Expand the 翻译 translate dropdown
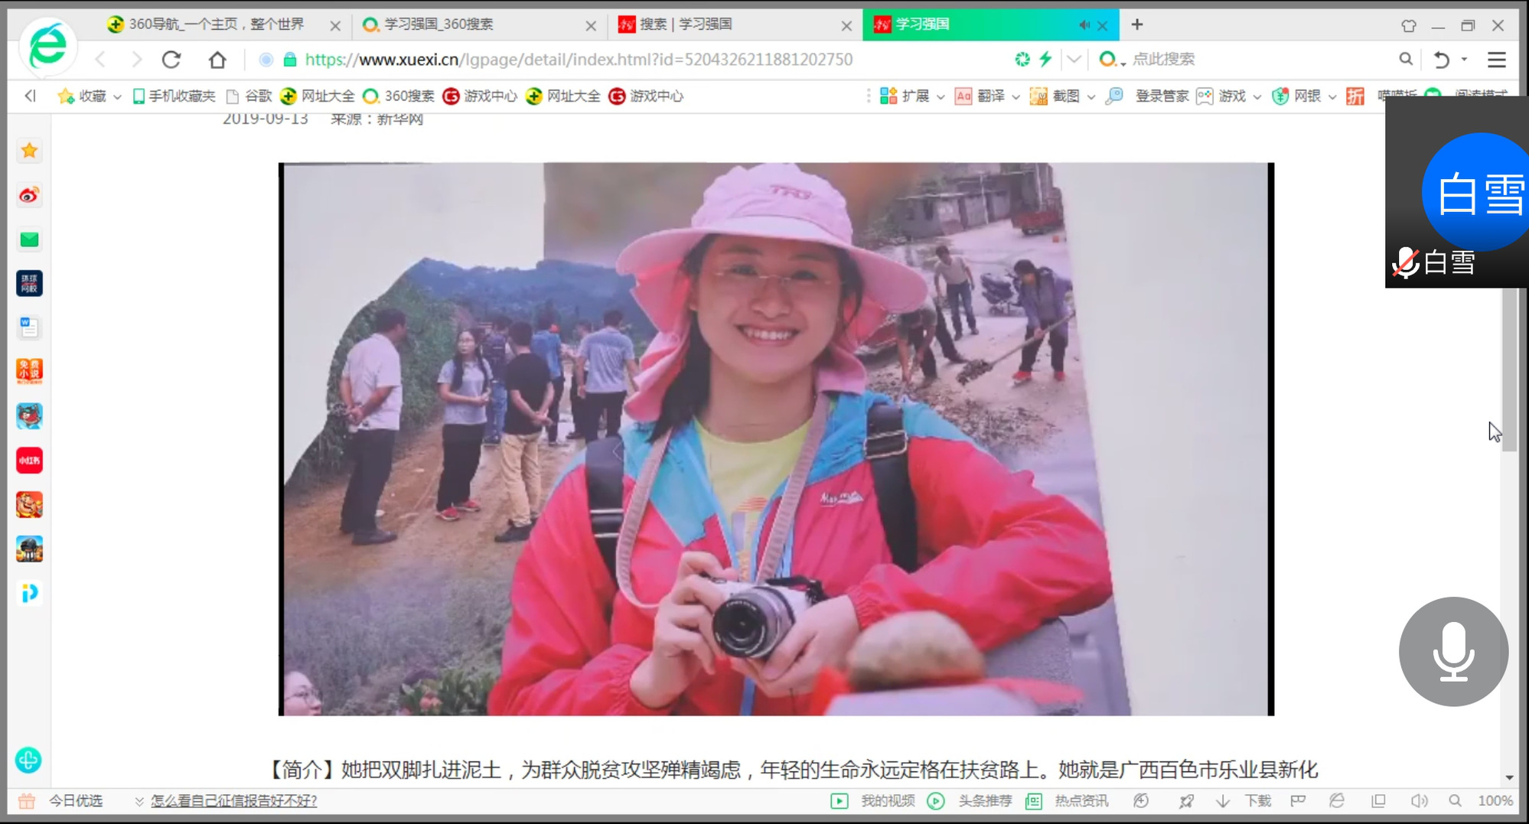The height and width of the screenshot is (824, 1529). 989,96
